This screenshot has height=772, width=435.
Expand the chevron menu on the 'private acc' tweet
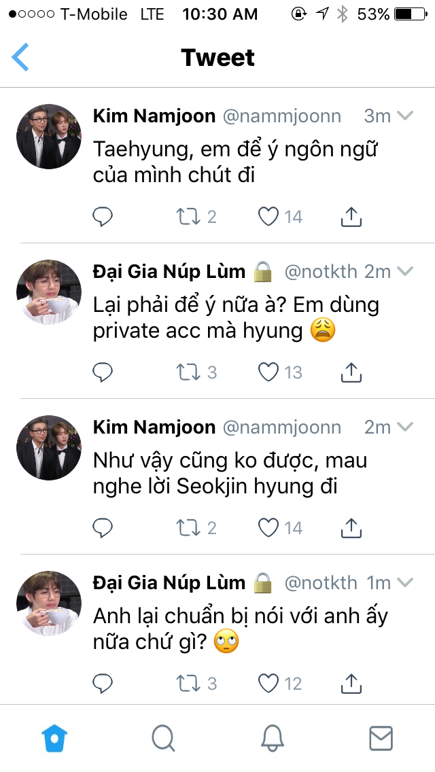click(x=405, y=272)
